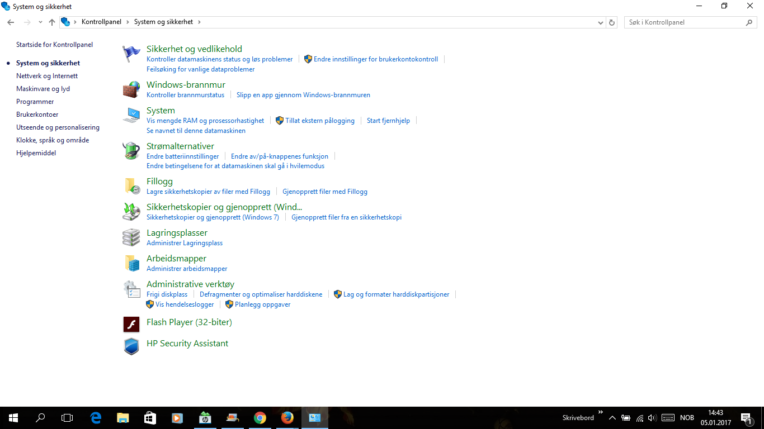Image resolution: width=764 pixels, height=429 pixels.
Task: Open Sikkerhet og vedlikehold heading
Action: click(x=194, y=49)
